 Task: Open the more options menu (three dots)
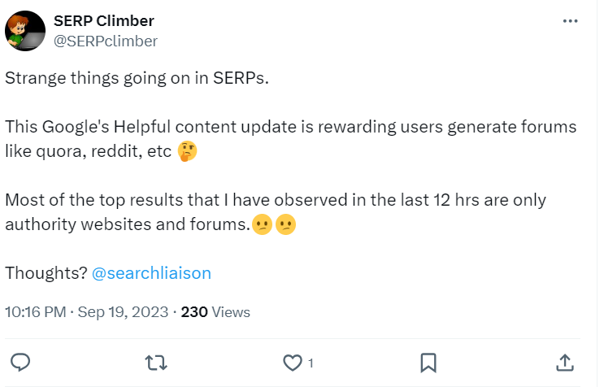[570, 21]
